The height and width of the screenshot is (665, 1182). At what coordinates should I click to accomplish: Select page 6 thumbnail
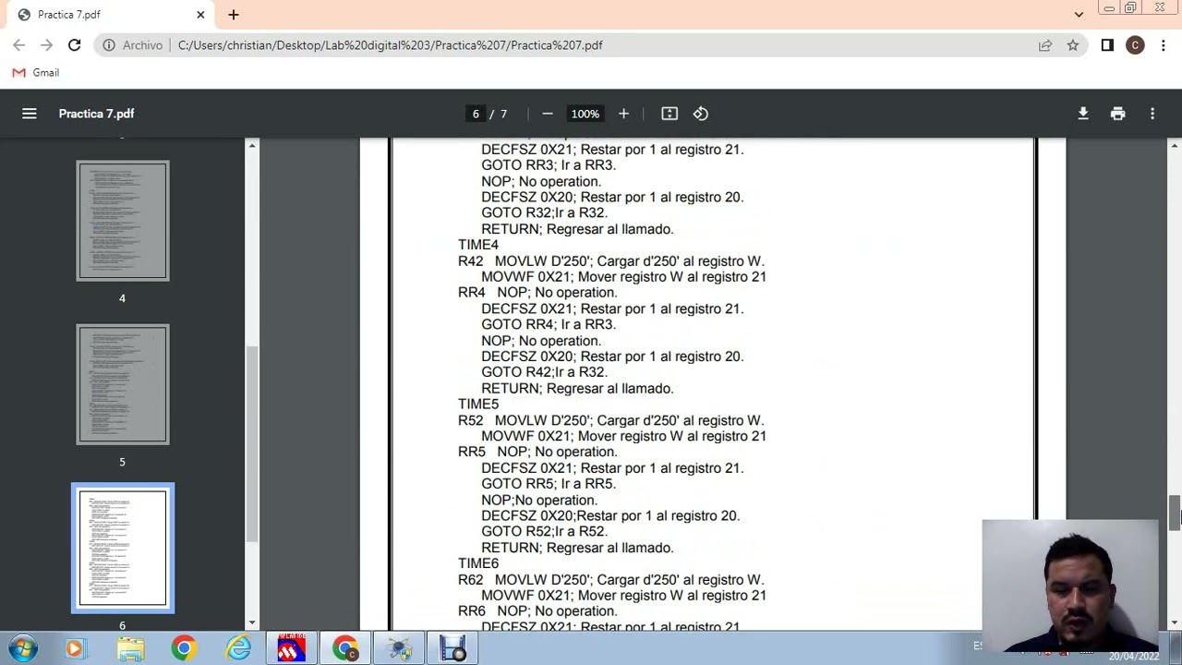[x=123, y=549]
